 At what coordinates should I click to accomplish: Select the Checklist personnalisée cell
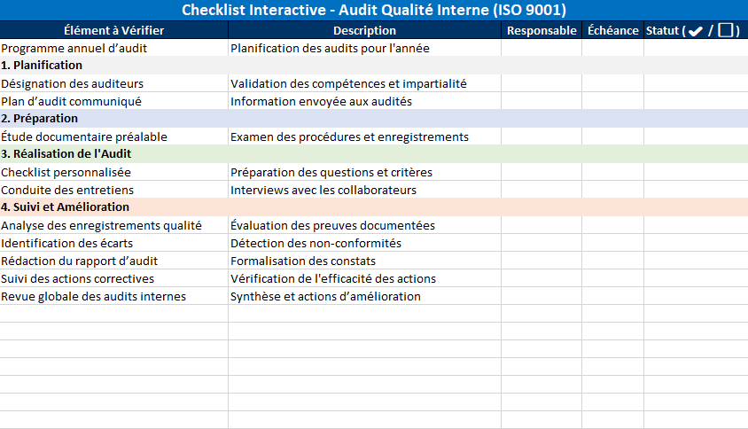(x=66, y=172)
